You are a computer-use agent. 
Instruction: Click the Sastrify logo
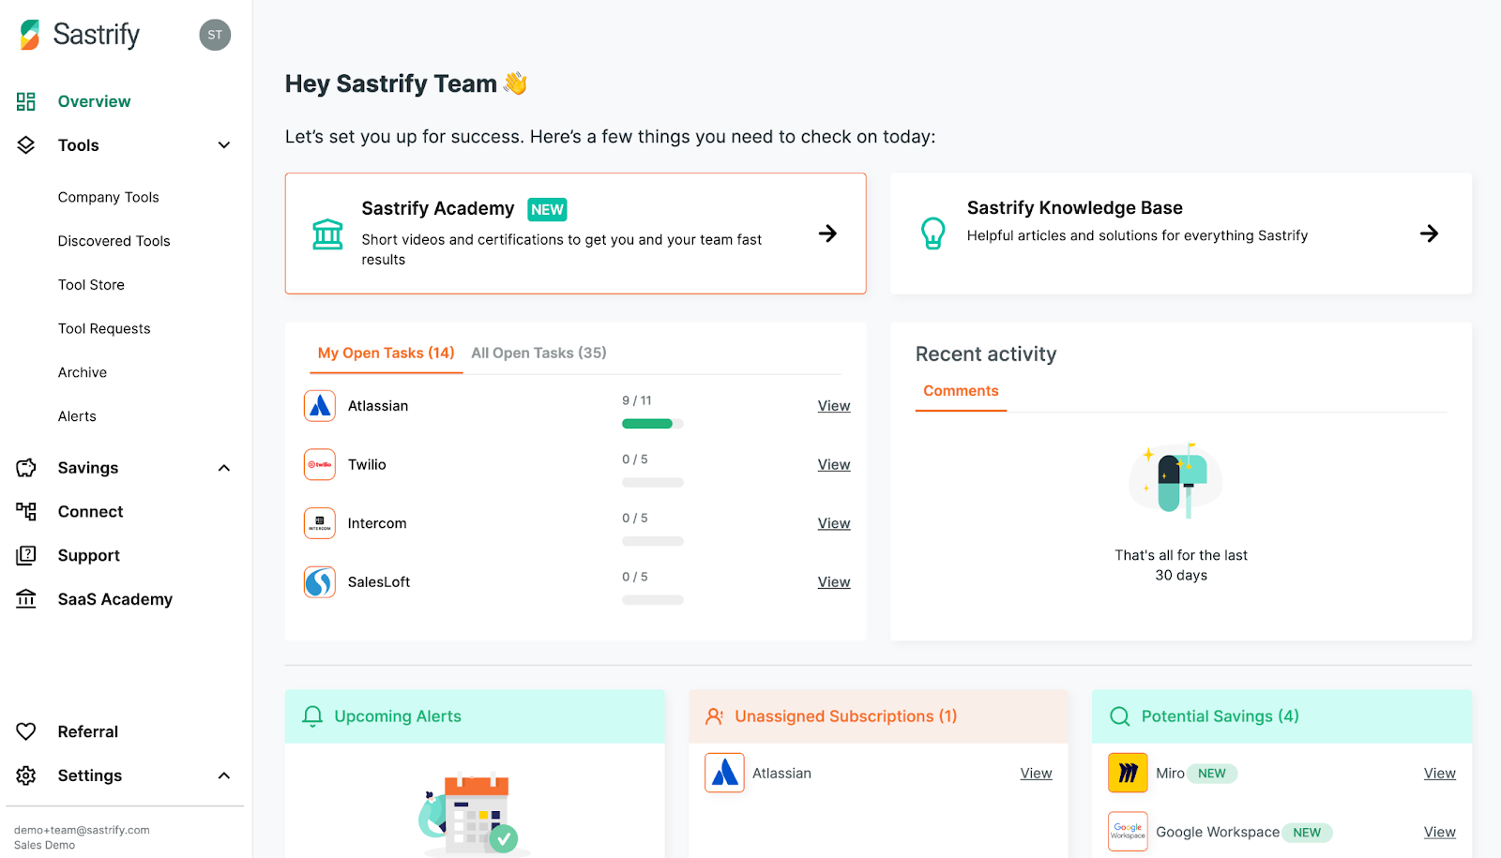pos(80,35)
